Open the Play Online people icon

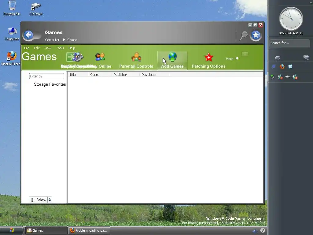tap(100, 57)
